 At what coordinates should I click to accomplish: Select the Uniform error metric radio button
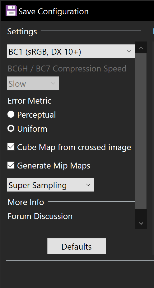pos(11,129)
